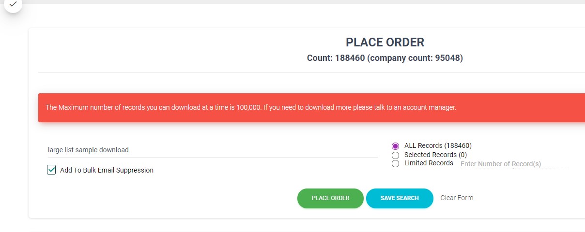
Task: Click the 'Selected Records (0)' label text
Action: pos(435,155)
